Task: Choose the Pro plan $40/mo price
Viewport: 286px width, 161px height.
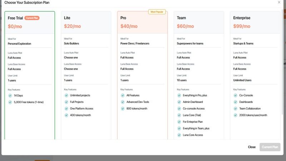Action: coord(129,26)
